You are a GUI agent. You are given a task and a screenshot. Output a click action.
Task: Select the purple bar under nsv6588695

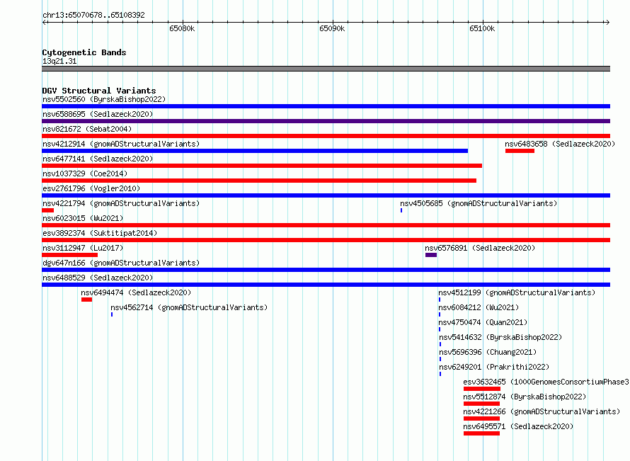coord(326,121)
